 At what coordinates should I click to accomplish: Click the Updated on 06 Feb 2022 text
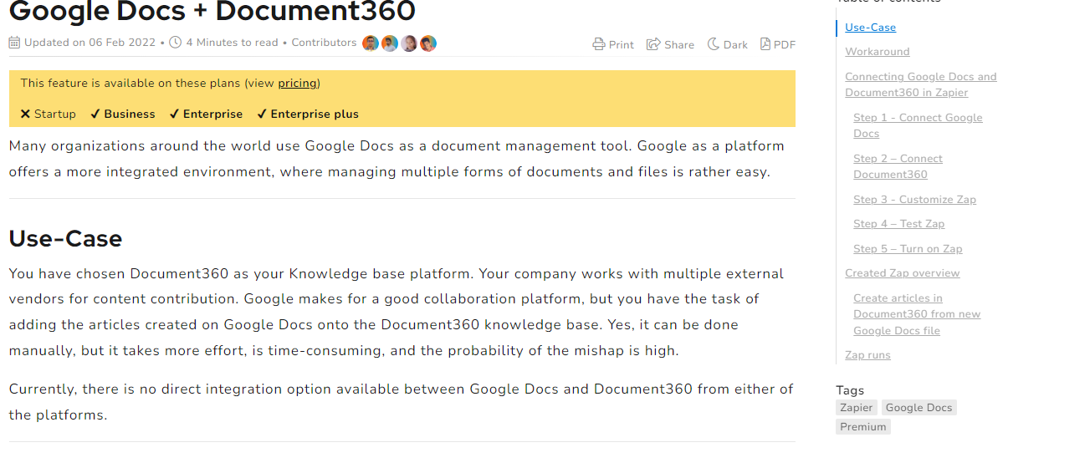click(90, 43)
